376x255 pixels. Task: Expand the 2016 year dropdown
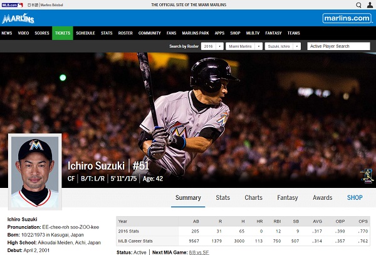click(212, 46)
